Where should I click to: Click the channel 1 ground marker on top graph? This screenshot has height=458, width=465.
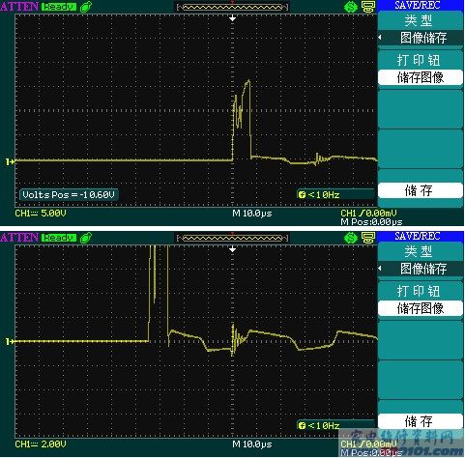pos(10,161)
